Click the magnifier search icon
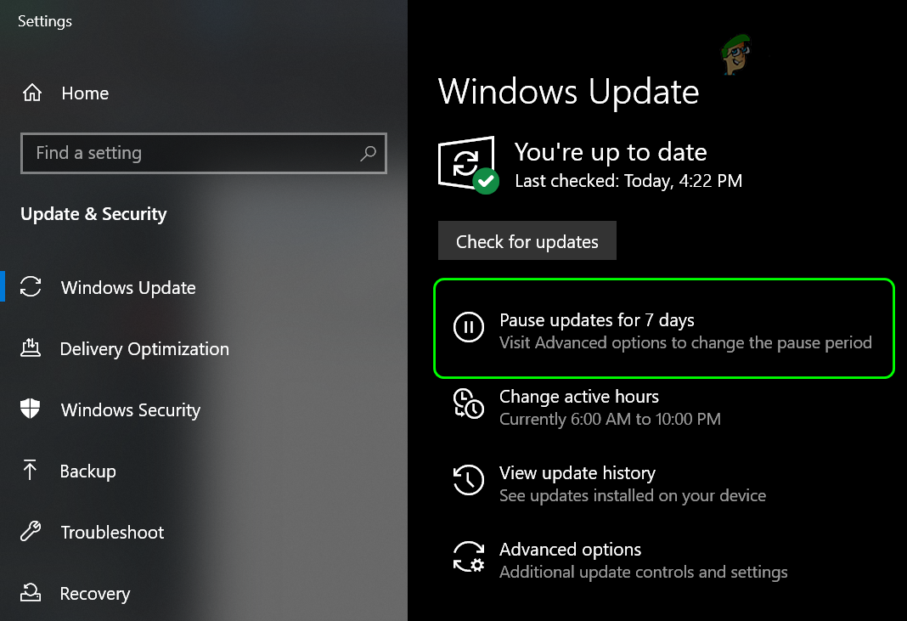Image resolution: width=907 pixels, height=621 pixels. 368,154
